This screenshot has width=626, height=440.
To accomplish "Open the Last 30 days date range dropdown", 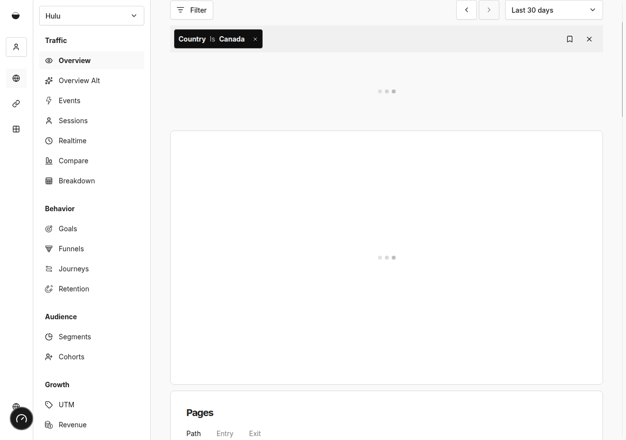I will 554,10.
